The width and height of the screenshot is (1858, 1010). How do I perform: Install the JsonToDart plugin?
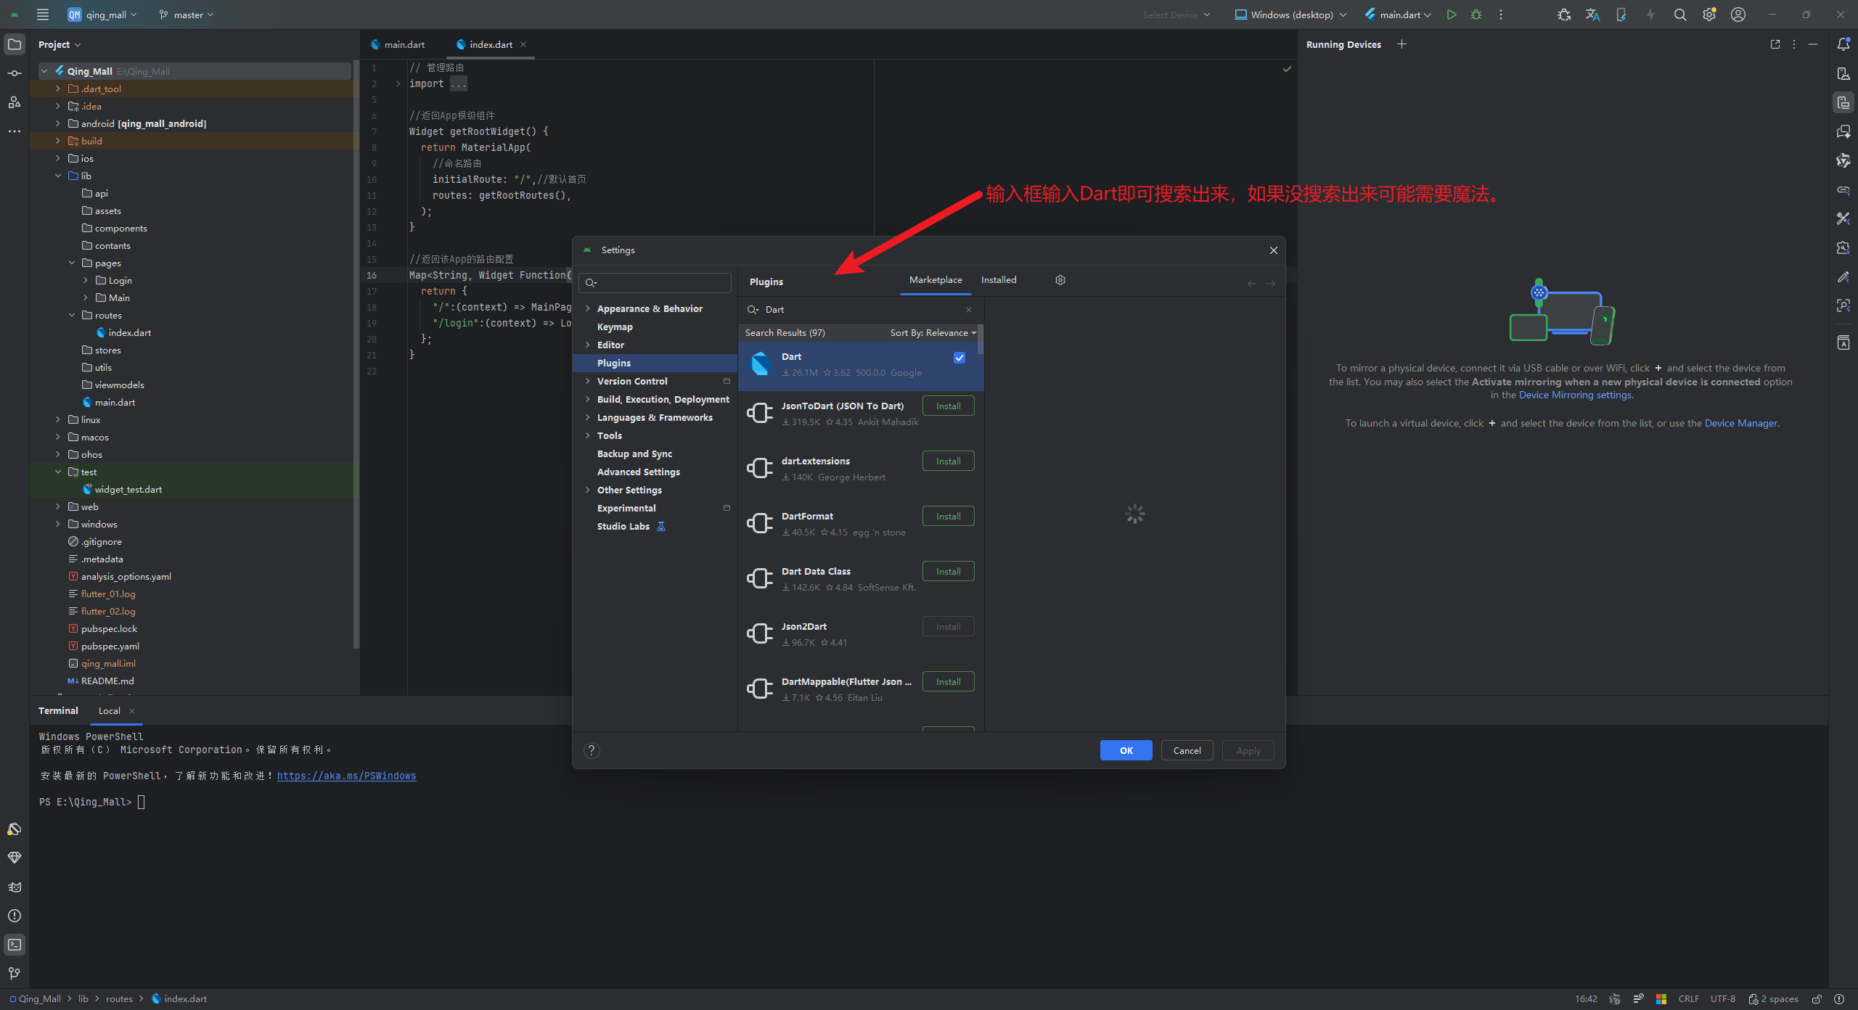pyautogui.click(x=947, y=406)
